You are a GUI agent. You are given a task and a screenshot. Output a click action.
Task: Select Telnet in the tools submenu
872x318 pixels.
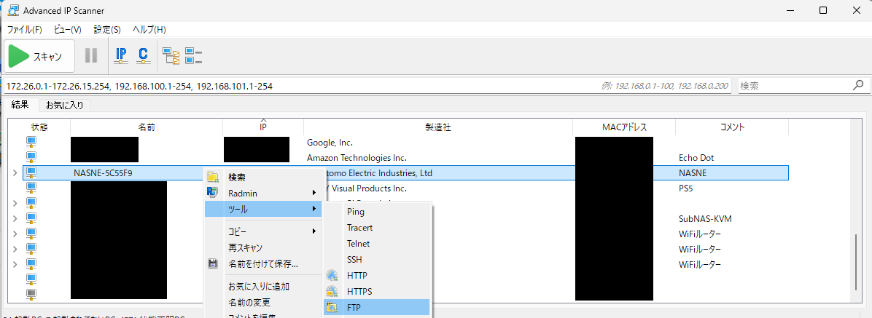click(x=378, y=244)
